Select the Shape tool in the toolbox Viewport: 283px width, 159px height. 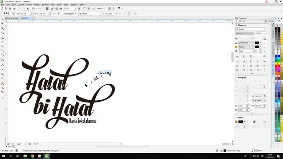click(x=2, y=23)
